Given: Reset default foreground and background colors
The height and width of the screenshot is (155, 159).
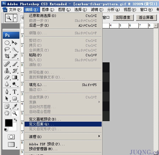Looking at the screenshot, I should pyautogui.click(x=6, y=130).
